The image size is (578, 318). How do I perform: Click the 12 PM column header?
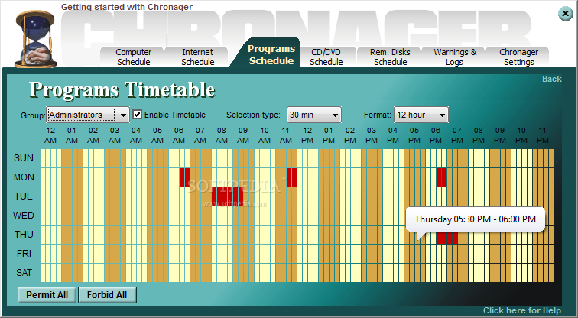307,135
